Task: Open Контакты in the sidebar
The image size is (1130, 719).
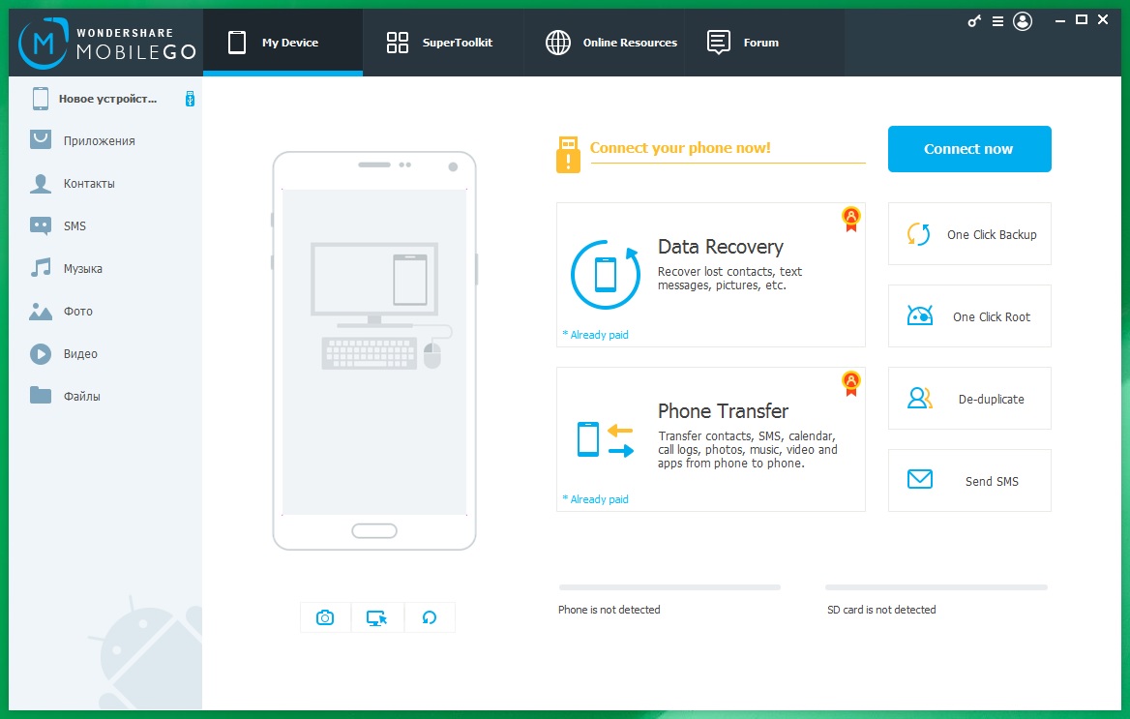Action: coord(105,183)
